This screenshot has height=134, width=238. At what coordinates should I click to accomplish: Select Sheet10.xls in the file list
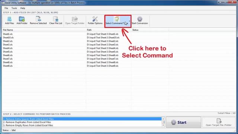(8, 38)
